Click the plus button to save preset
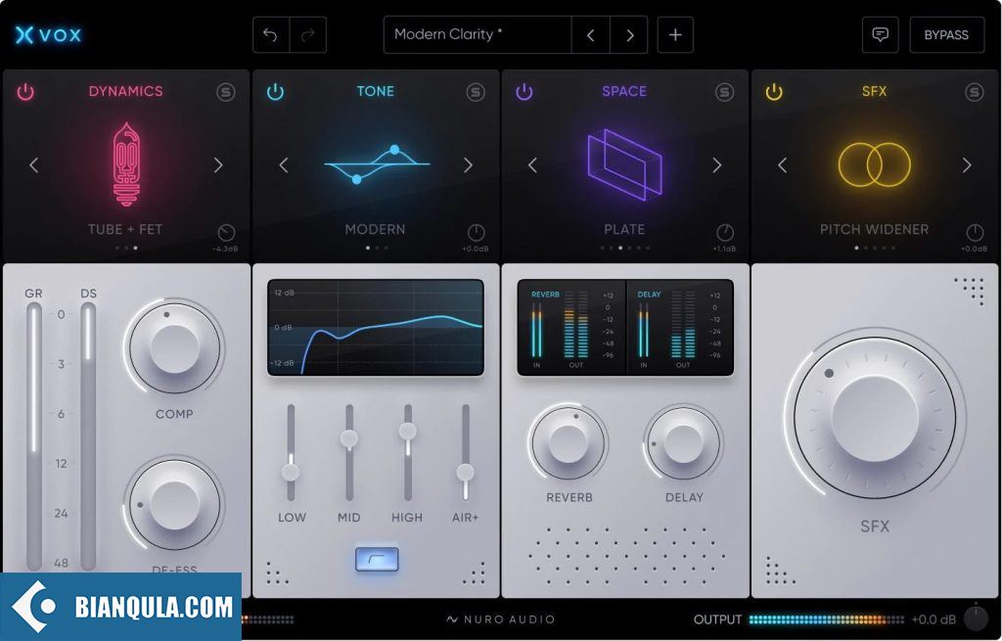Viewport: 1002px width, 641px height. 675,34
